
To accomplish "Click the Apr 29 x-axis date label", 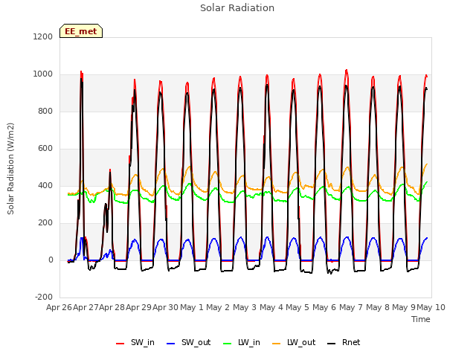I will 139,307.
